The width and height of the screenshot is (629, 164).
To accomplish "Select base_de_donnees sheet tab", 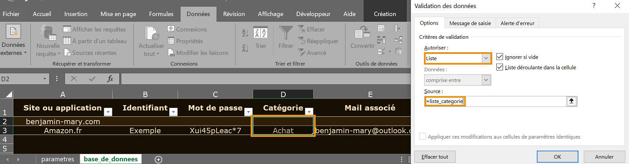I will (111, 159).
